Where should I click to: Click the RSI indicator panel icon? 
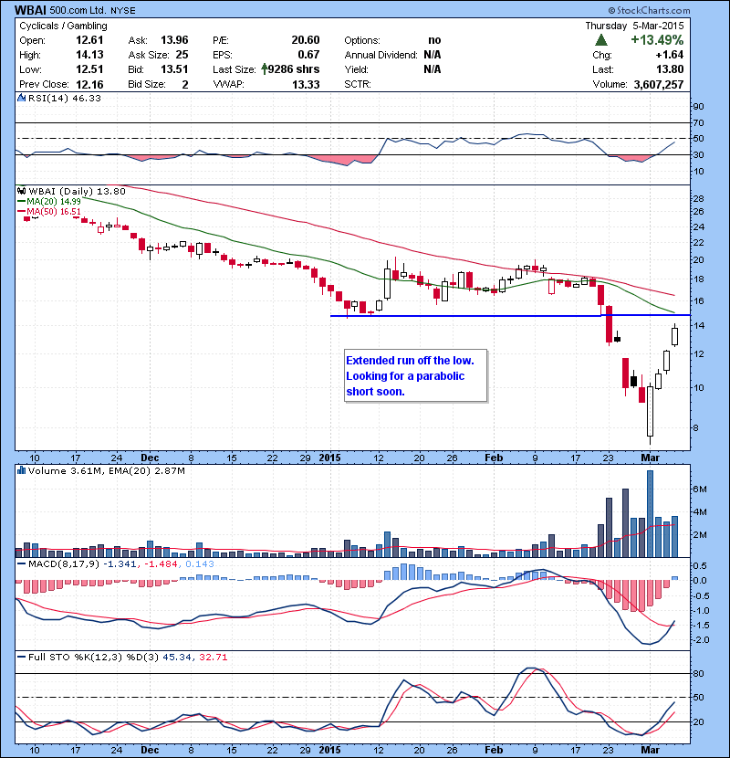[21, 98]
